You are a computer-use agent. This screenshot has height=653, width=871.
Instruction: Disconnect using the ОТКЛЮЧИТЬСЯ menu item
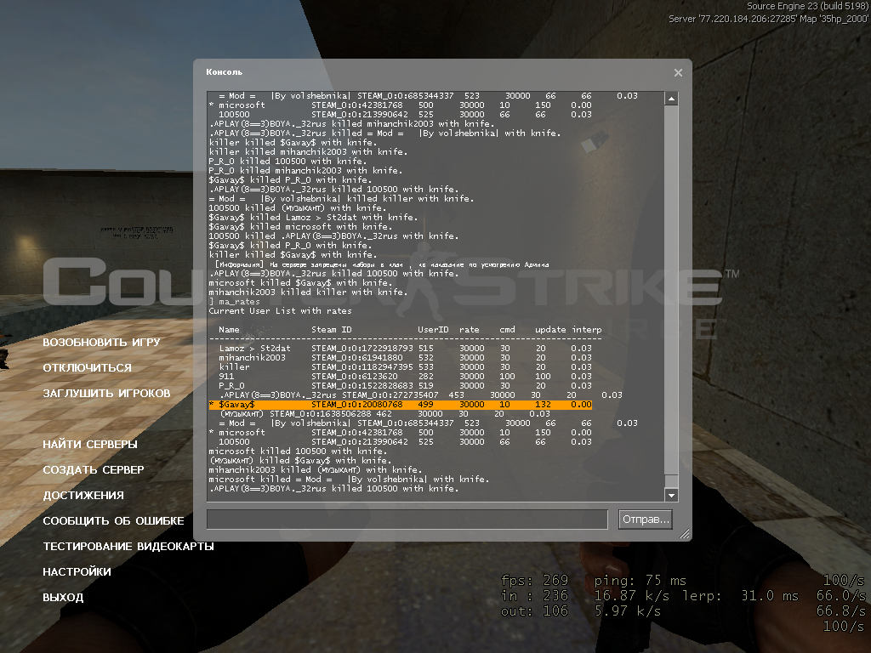pos(88,367)
